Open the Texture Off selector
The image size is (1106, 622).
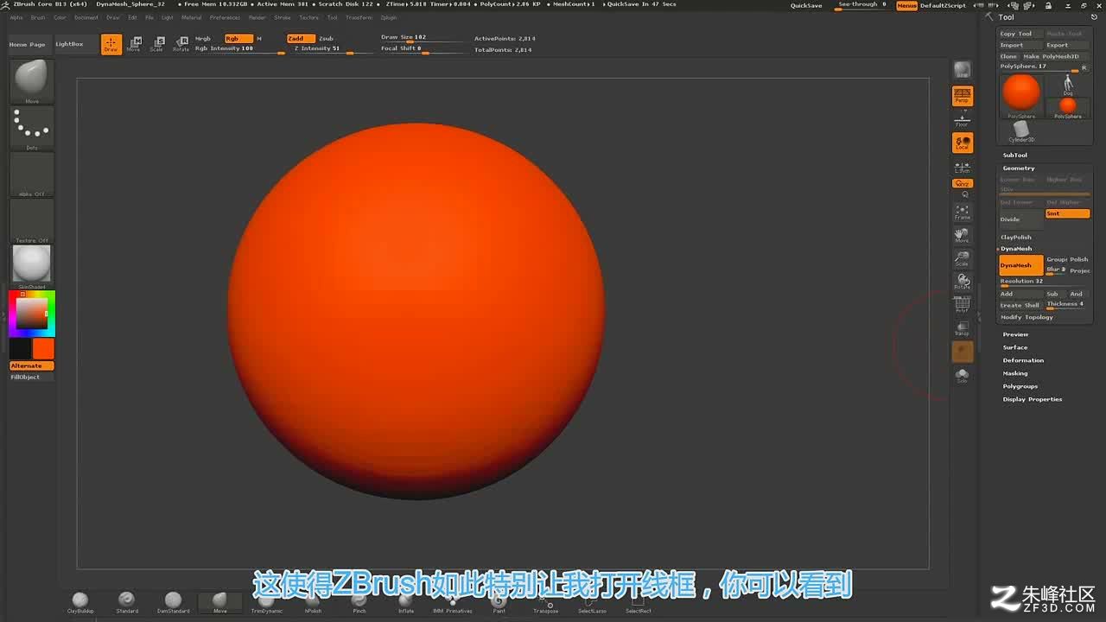click(x=32, y=221)
